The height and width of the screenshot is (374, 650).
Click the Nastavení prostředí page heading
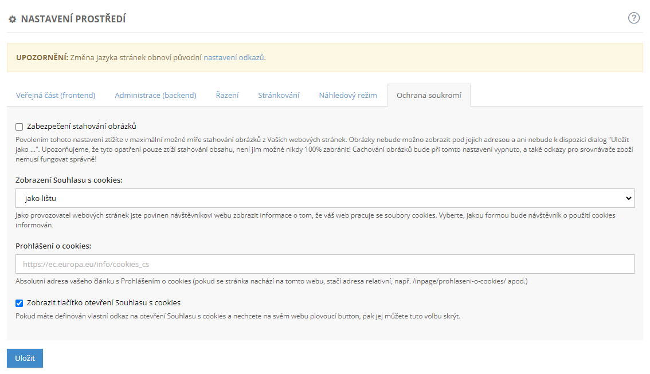point(73,19)
